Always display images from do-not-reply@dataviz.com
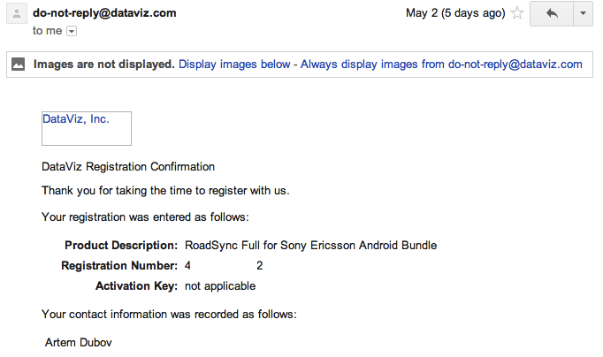The width and height of the screenshot is (603, 357). (x=441, y=65)
